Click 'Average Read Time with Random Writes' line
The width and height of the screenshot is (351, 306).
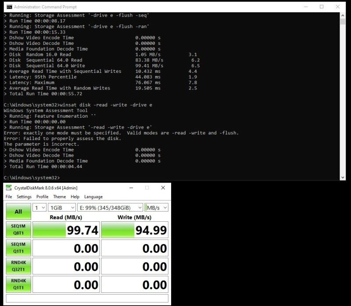[x=100, y=88]
